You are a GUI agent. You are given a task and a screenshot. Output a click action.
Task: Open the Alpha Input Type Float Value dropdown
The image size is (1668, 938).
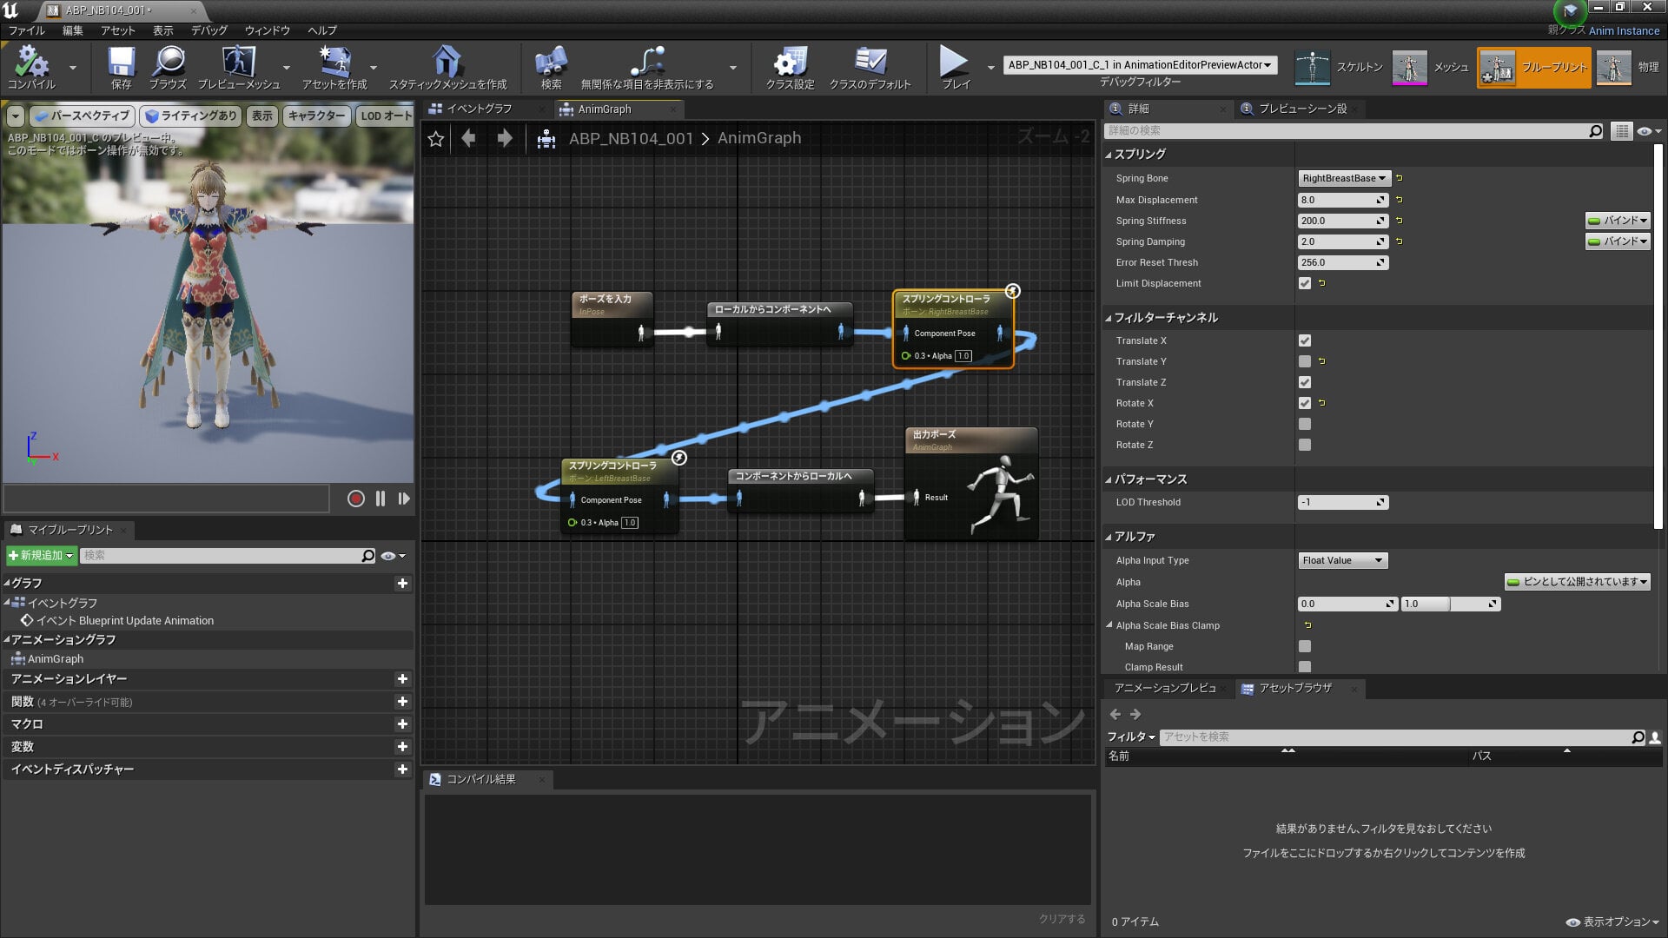1342,560
